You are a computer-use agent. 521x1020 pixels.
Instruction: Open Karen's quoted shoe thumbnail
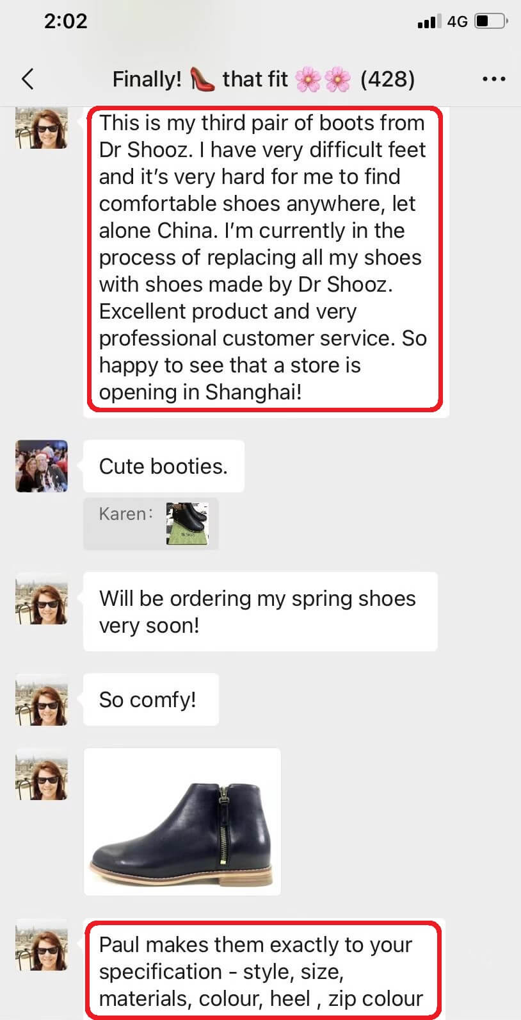pyautogui.click(x=187, y=524)
